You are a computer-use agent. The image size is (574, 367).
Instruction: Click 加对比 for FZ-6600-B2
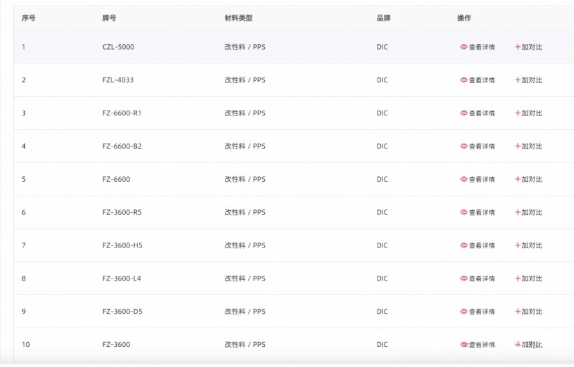pos(528,146)
